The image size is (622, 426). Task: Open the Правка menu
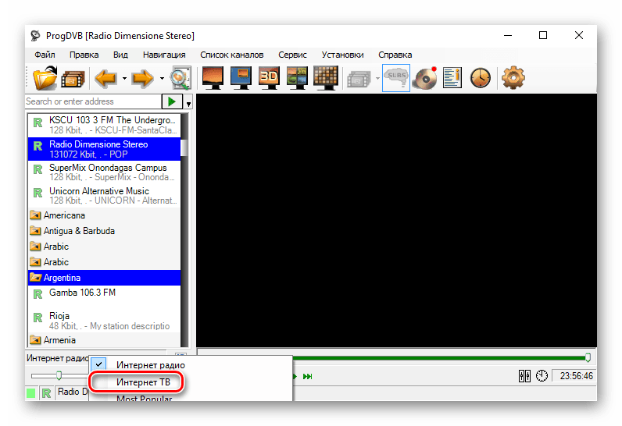84,55
